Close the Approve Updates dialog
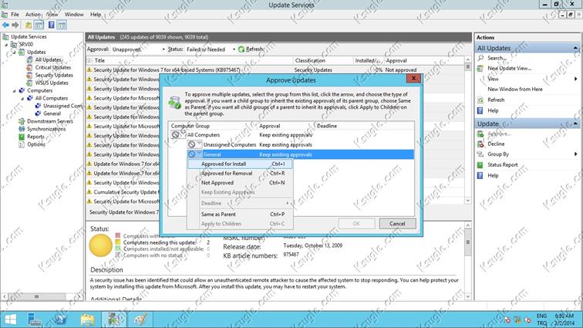The image size is (583, 328). (413, 78)
